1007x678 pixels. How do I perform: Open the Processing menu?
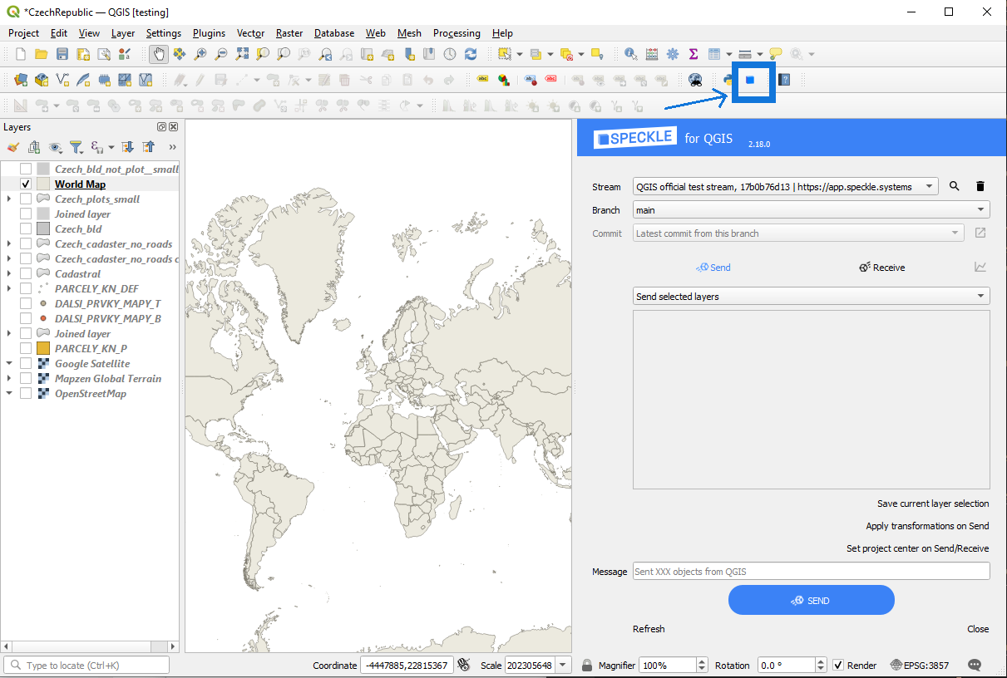click(x=457, y=33)
